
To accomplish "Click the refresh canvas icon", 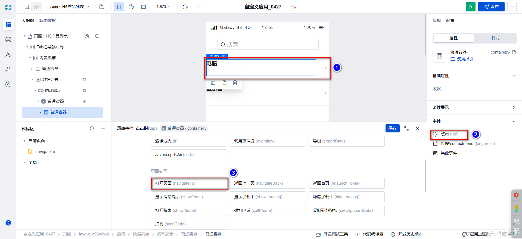I will pyautogui.click(x=185, y=7).
